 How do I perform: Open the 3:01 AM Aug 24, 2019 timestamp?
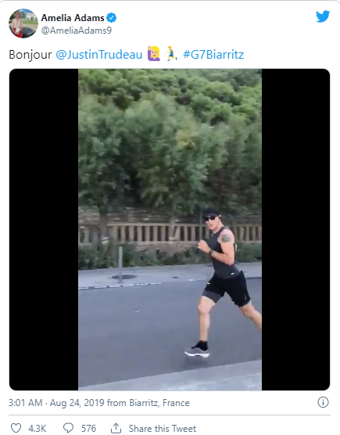point(56,403)
